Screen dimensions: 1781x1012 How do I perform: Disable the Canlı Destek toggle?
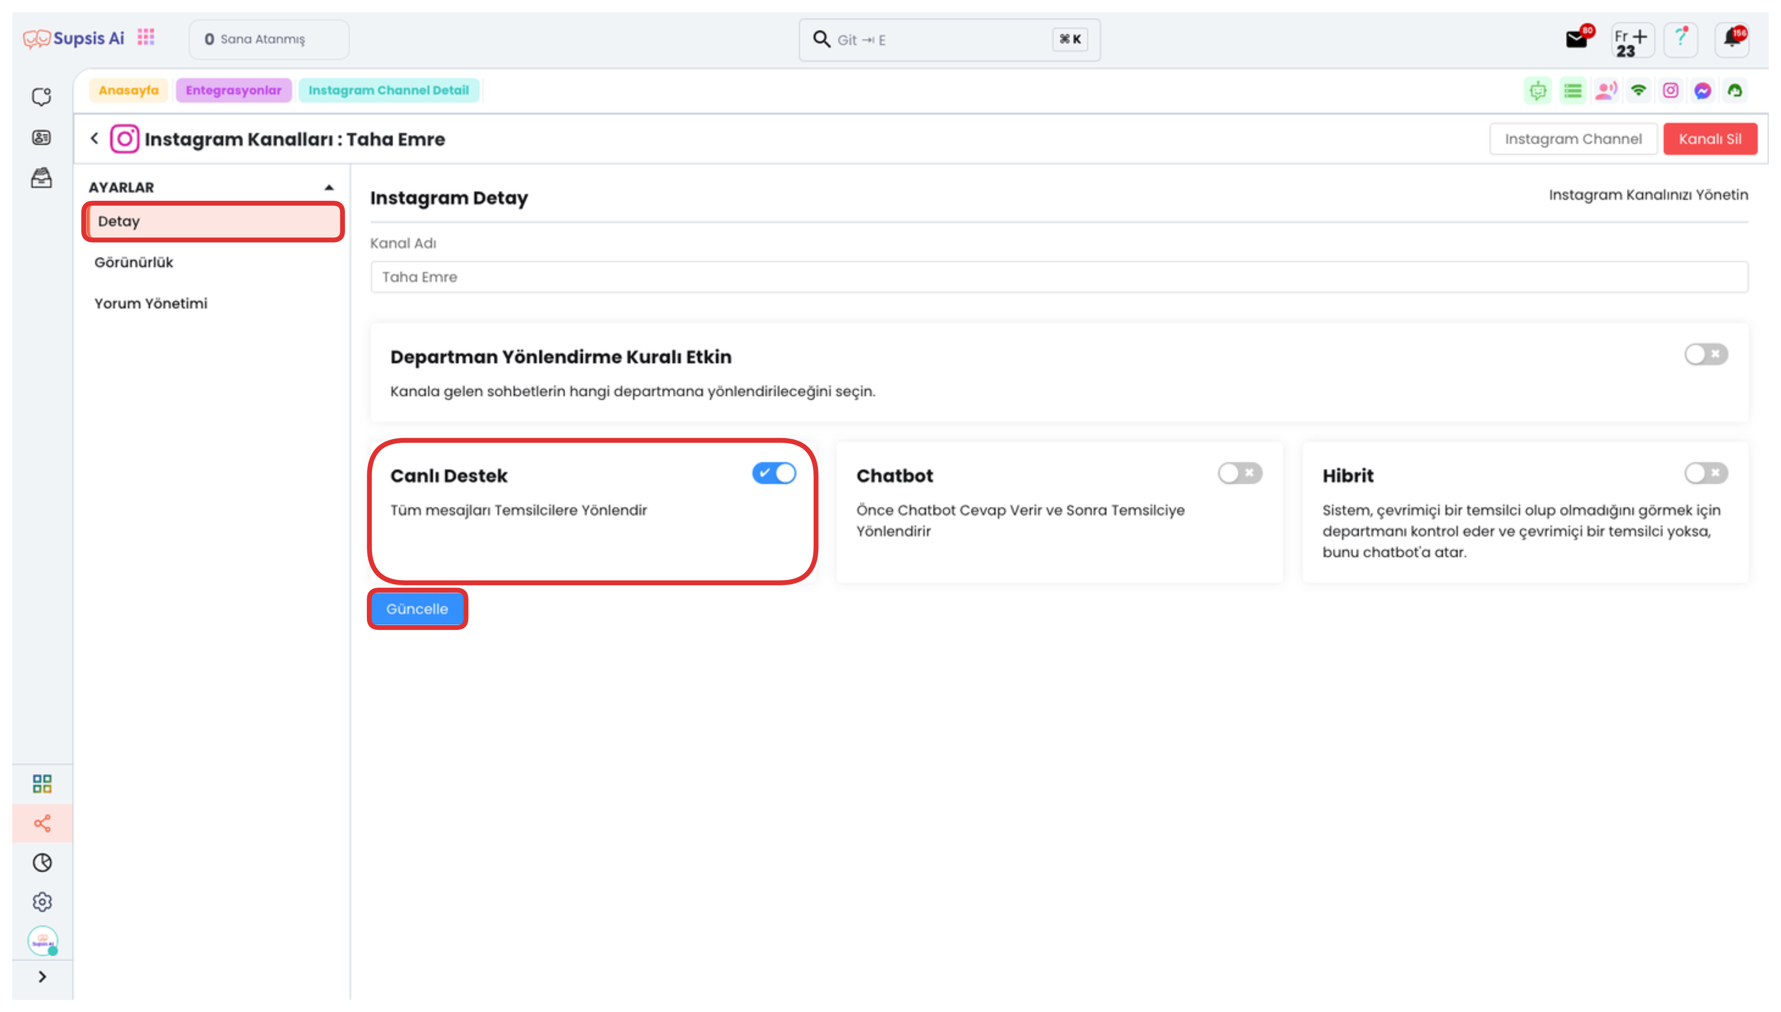pos(774,473)
